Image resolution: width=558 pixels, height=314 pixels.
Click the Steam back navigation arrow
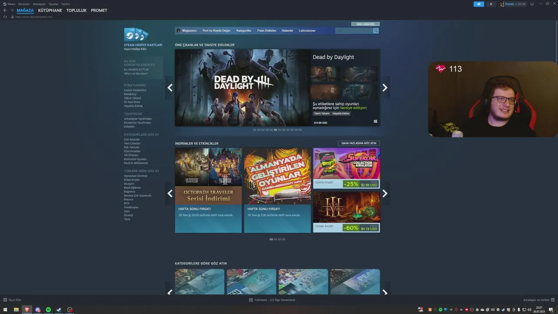tap(5, 10)
